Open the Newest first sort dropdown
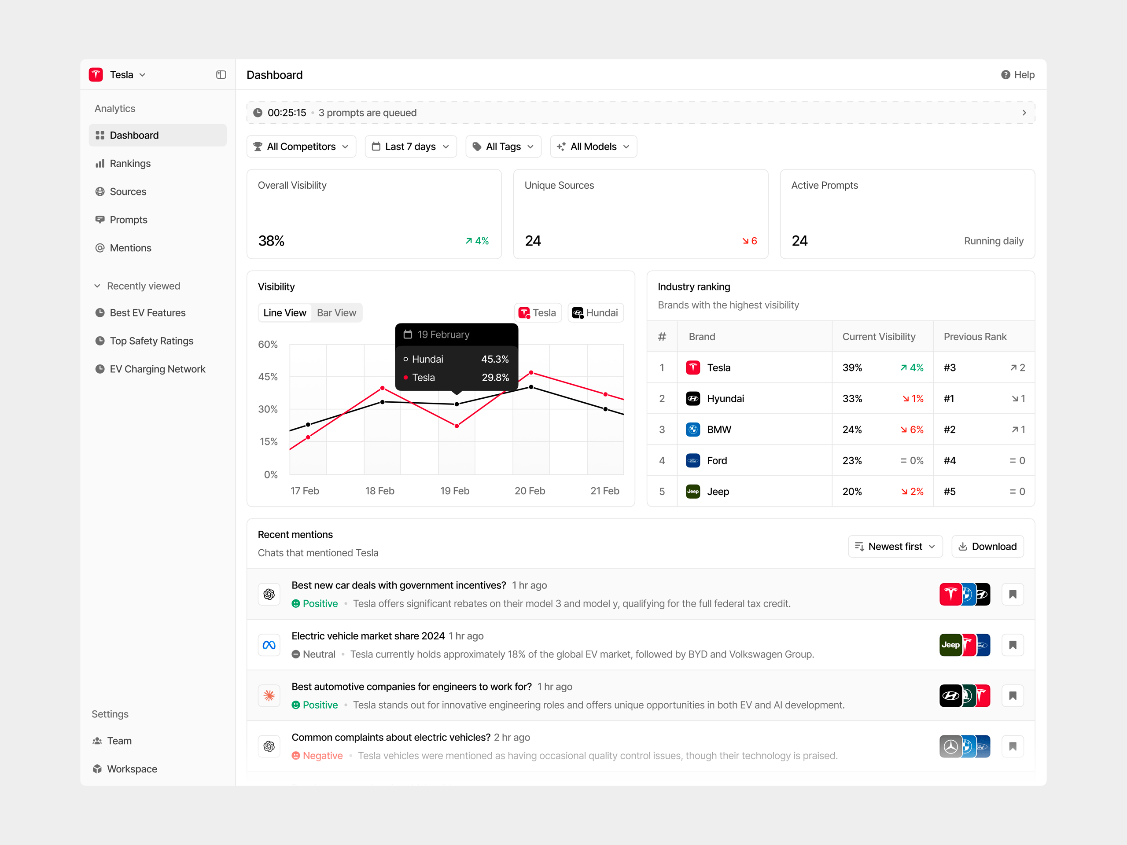This screenshot has width=1127, height=845. click(x=895, y=547)
